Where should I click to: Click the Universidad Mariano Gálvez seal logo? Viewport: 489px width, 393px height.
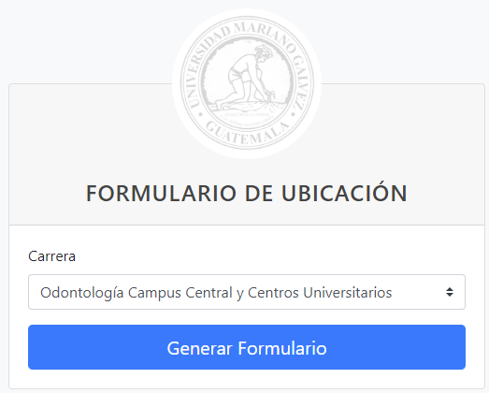pyautogui.click(x=247, y=83)
